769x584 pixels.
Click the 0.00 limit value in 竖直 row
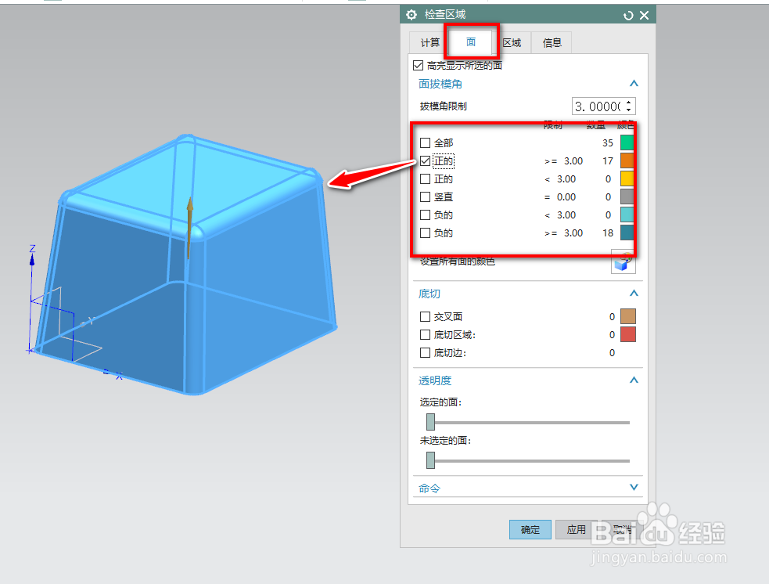[566, 196]
